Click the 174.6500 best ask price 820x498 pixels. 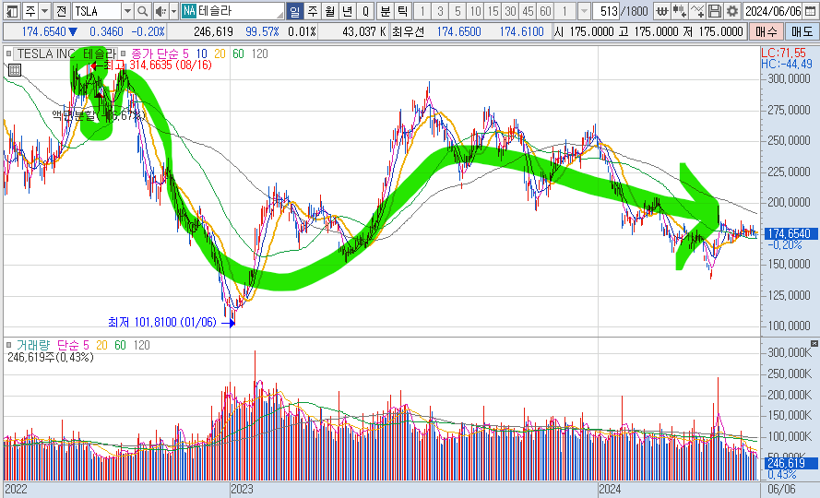(x=458, y=32)
